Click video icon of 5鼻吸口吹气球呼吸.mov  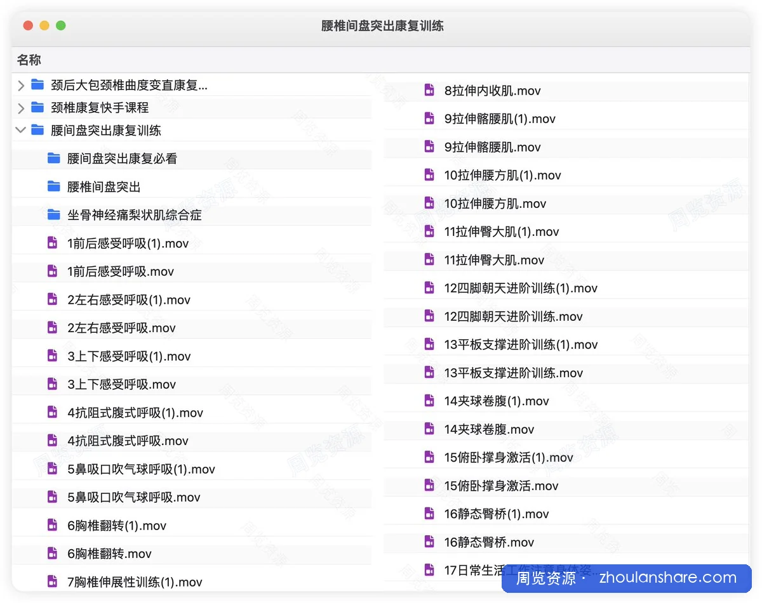click(53, 497)
